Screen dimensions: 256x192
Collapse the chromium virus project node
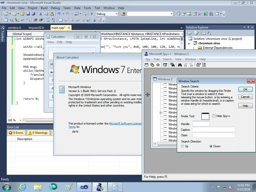[189, 43]
